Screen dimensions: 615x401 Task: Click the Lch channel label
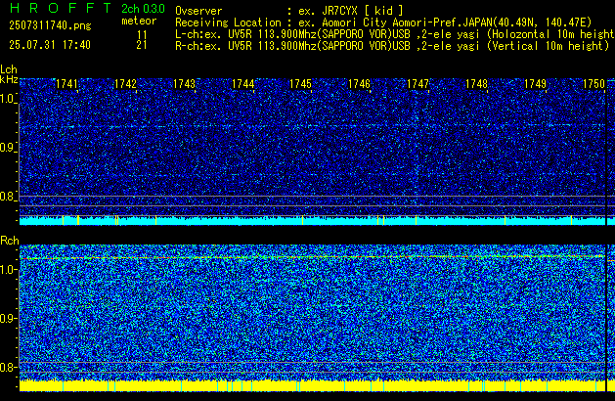(x=9, y=69)
